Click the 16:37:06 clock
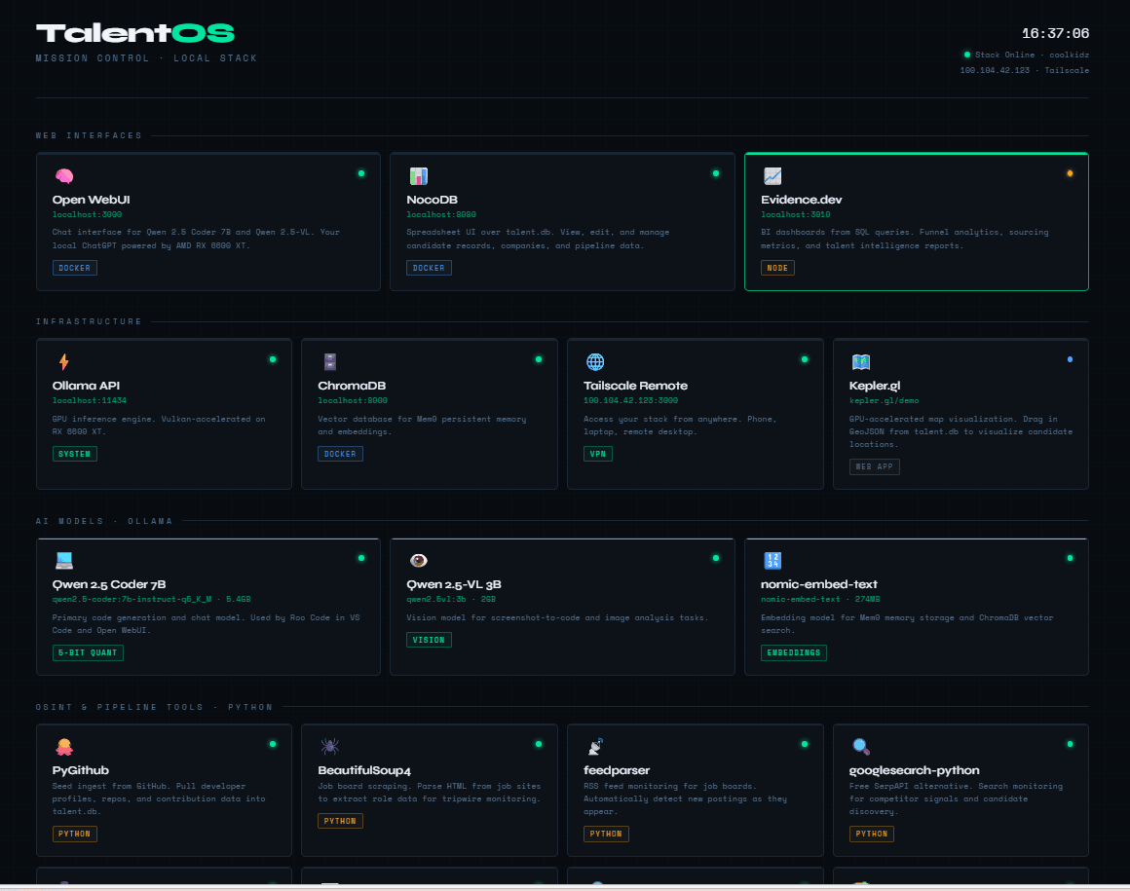 click(x=1055, y=33)
